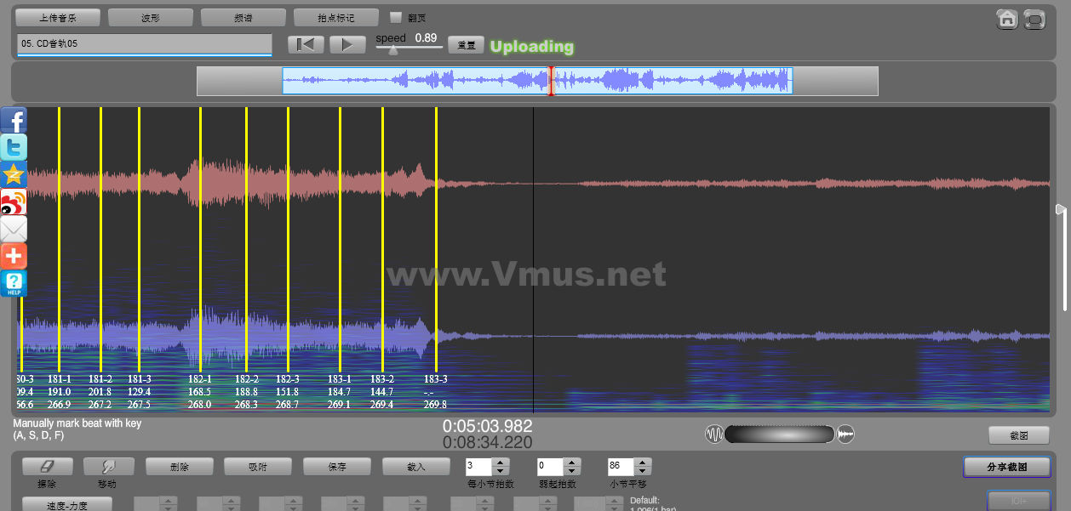
Task: Enable the 翻页 page-flip checkbox
Action: click(x=396, y=17)
